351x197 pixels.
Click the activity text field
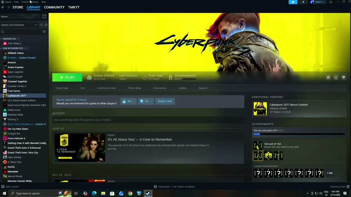(x=148, y=120)
